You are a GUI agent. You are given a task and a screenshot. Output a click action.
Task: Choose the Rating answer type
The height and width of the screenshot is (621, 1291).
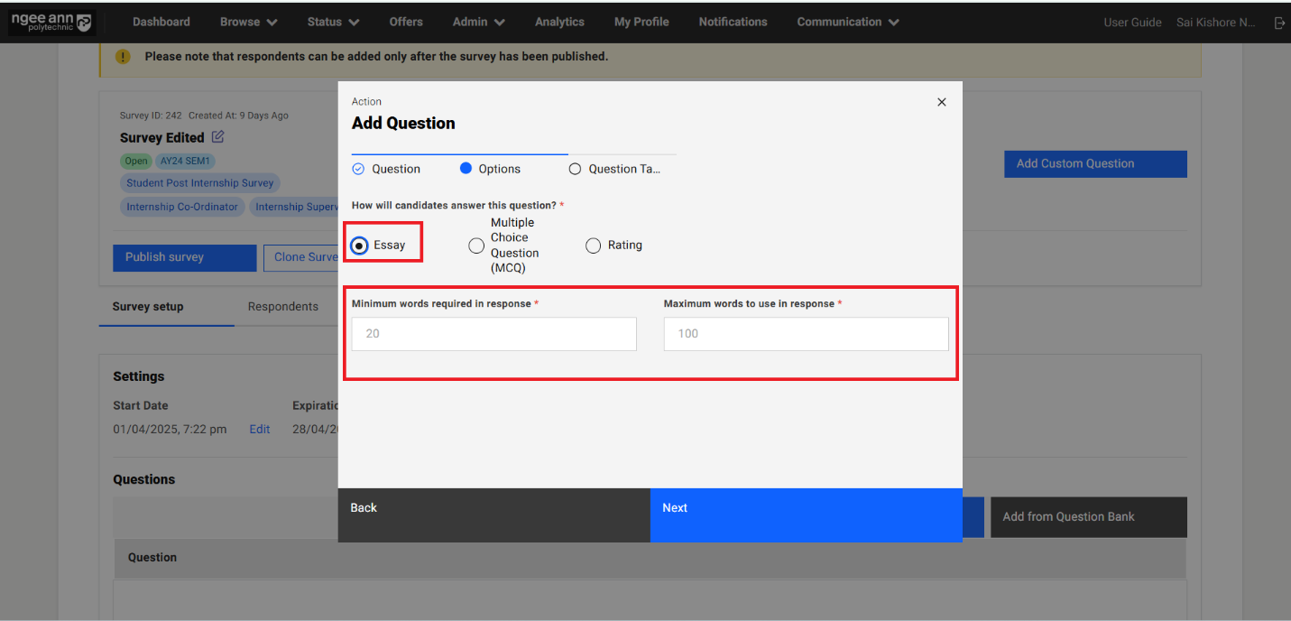(x=594, y=245)
